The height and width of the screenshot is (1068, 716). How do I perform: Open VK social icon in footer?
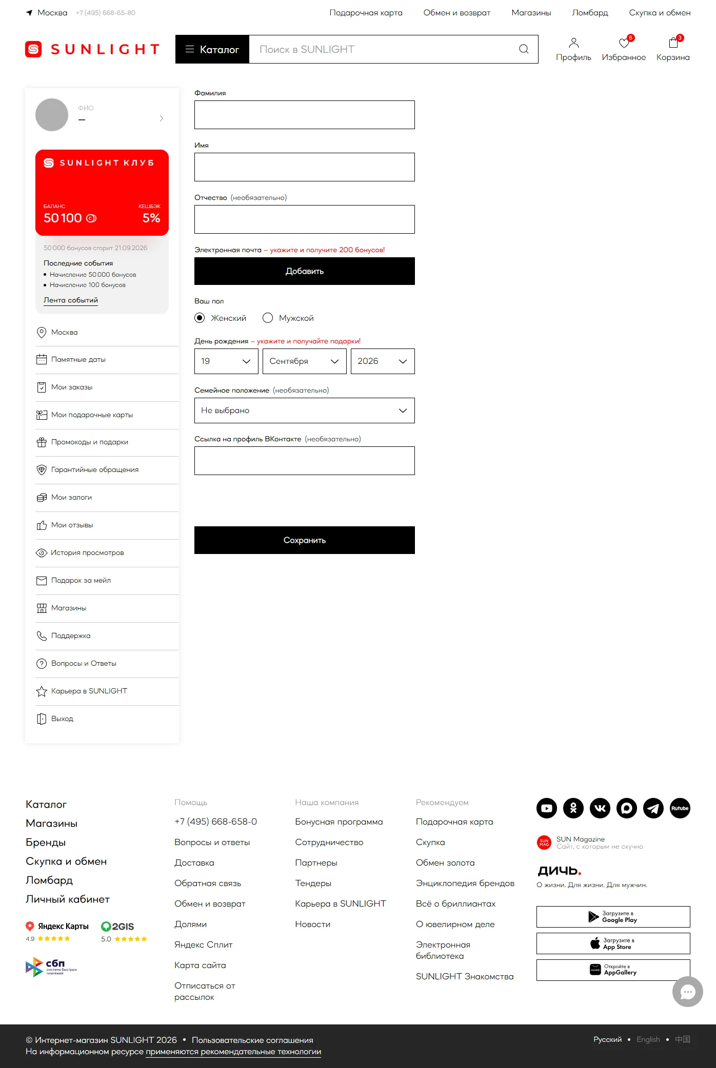600,808
